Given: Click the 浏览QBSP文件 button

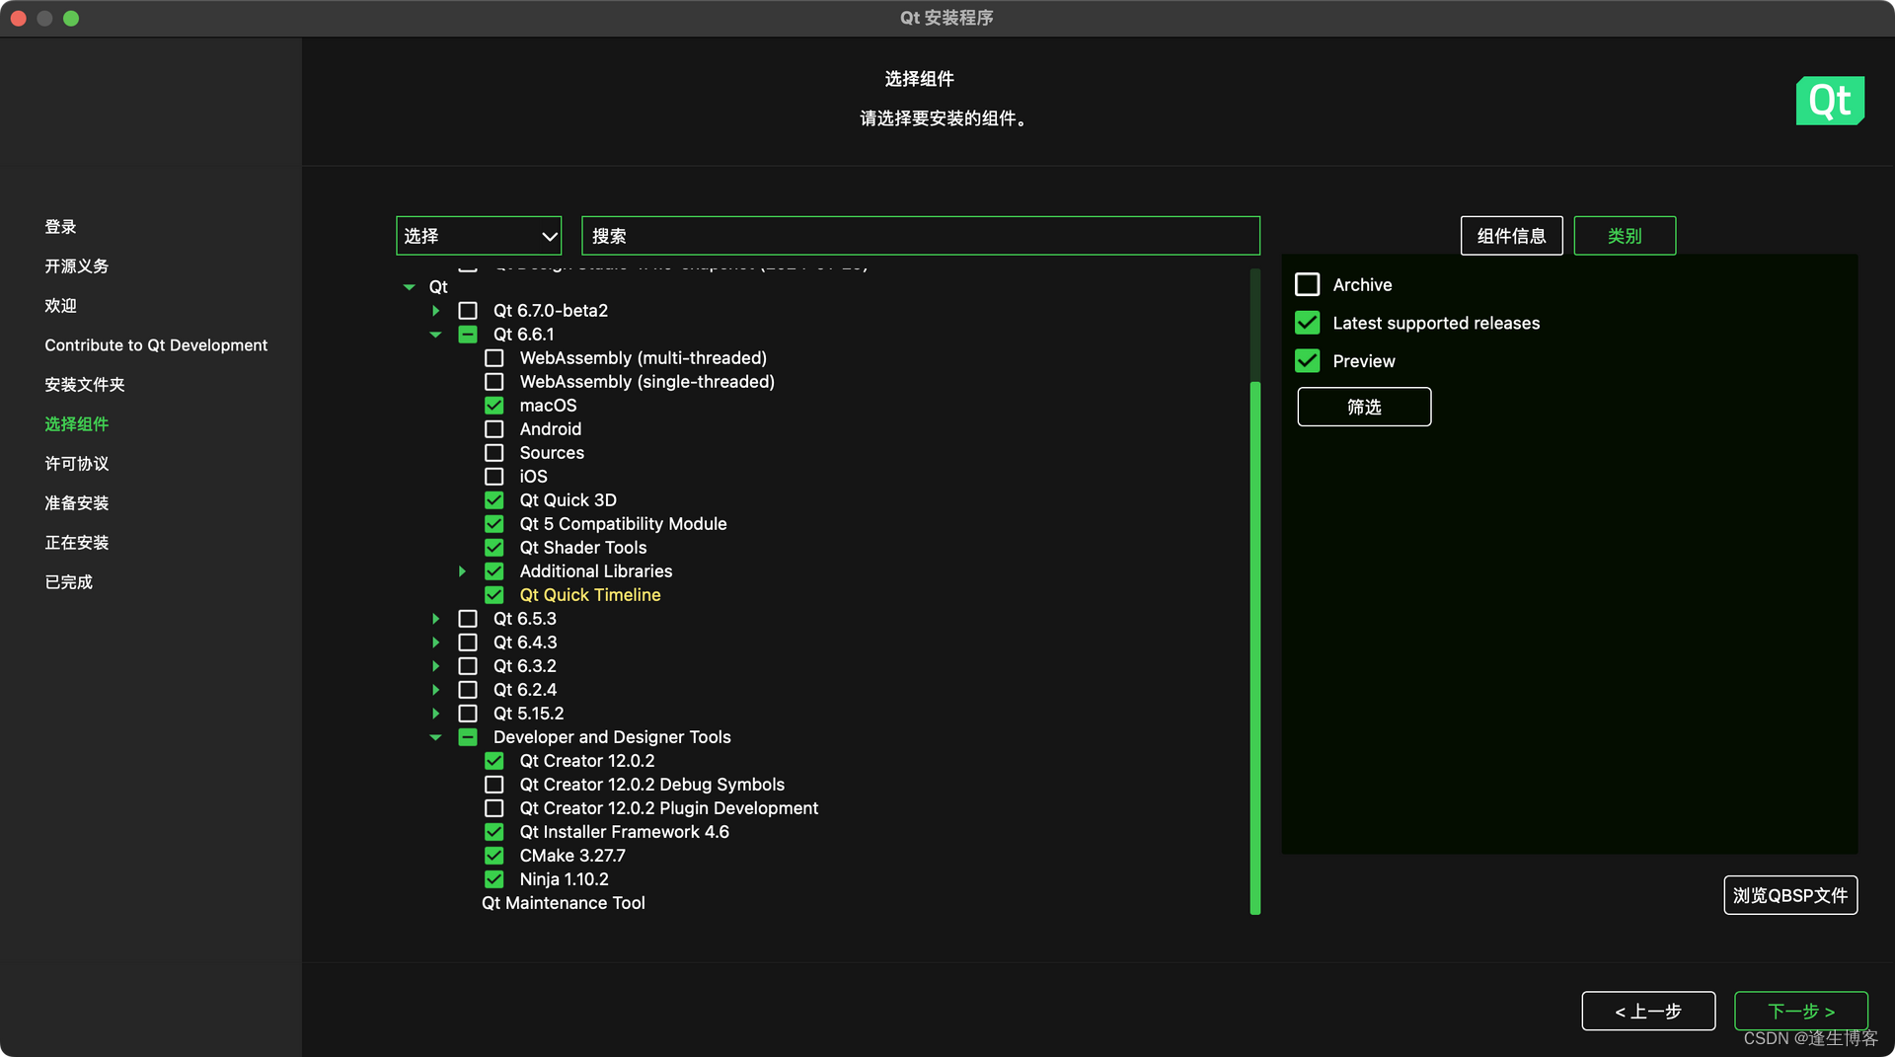Looking at the screenshot, I should [x=1789, y=895].
